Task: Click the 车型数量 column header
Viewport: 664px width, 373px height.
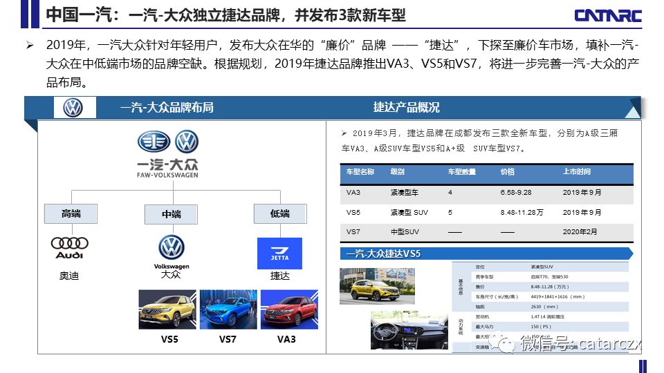Action: [x=462, y=172]
